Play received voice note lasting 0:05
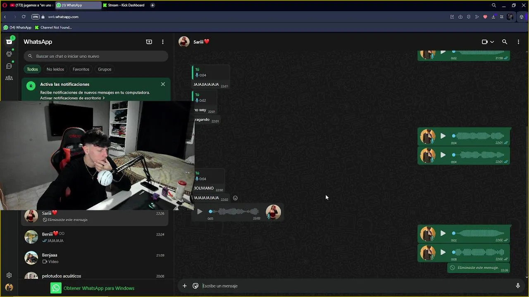The height and width of the screenshot is (297, 529). click(200, 212)
